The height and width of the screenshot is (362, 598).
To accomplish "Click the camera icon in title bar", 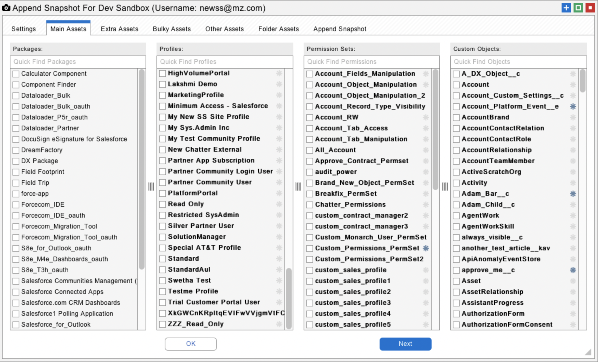I will point(6,8).
